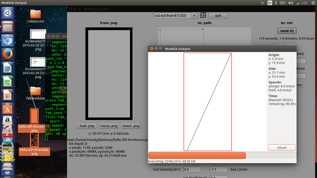317x178 pixels.
Task: Click the resize .png button
Action: coord(109,126)
